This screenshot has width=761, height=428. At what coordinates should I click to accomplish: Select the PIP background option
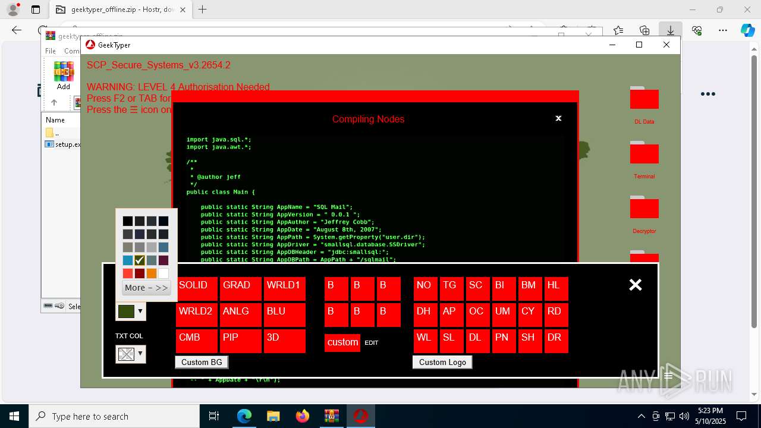click(241, 341)
